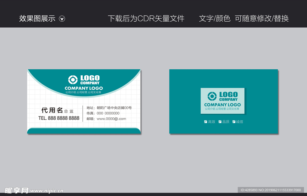Click the 文字/颜色 可随意修改/替换 text
Screen dimensions: 307x196
(244, 19)
